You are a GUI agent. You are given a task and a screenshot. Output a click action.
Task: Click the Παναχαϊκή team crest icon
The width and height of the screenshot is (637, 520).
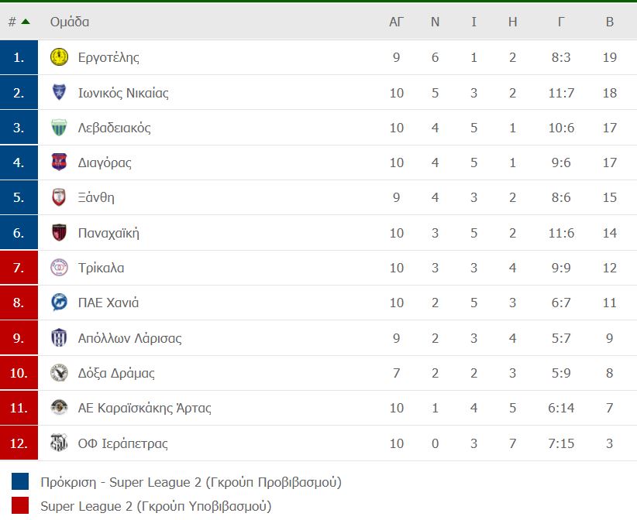tap(59, 232)
